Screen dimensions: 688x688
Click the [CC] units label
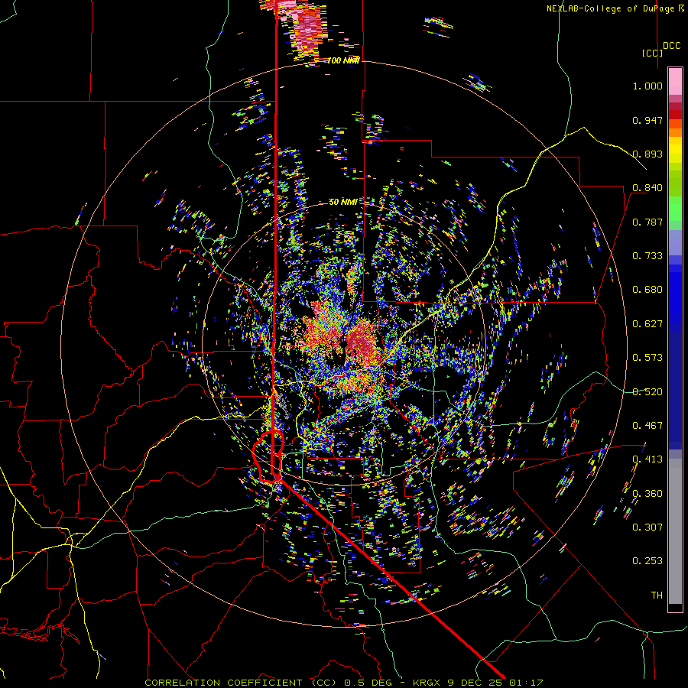pyautogui.click(x=652, y=53)
